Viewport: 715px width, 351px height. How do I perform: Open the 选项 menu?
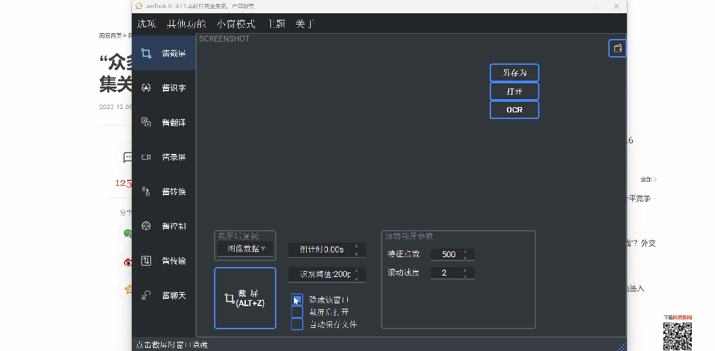pyautogui.click(x=146, y=24)
